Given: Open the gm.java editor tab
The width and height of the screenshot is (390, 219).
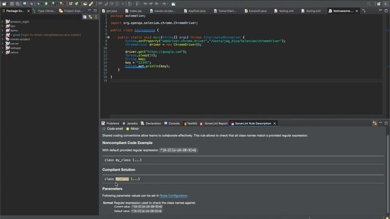Looking at the screenshot, I should 110,11.
